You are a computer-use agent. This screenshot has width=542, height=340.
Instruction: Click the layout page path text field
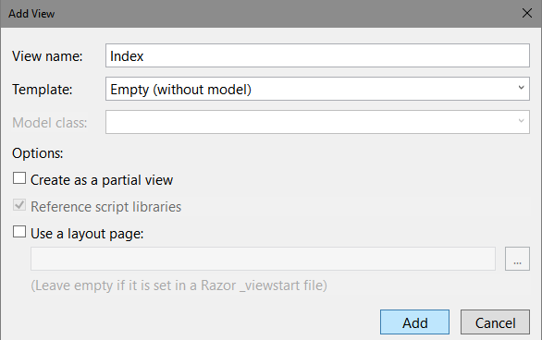tap(263, 259)
